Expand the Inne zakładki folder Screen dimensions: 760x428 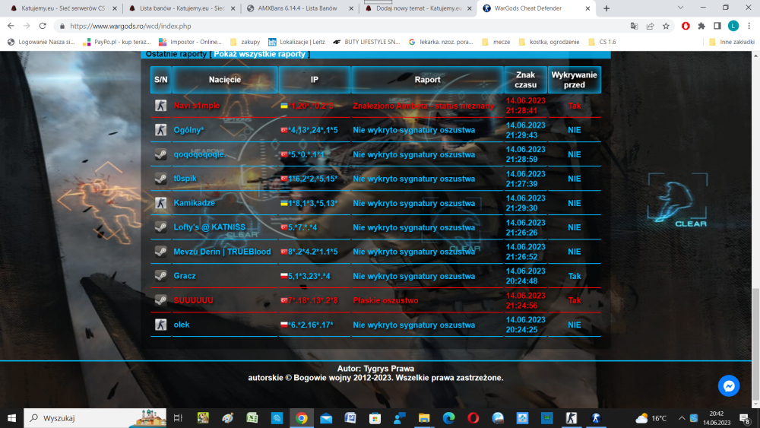(731, 42)
